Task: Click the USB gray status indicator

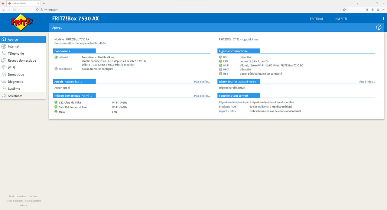Action: (x=221, y=74)
